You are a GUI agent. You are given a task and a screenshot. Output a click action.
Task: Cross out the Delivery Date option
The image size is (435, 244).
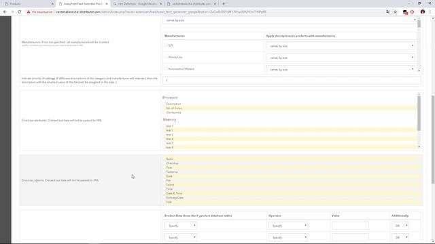click(164, 198)
